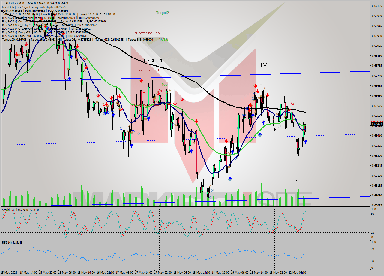Image resolution: width=384 pixels, height=276 pixels.
Task: Select the red sell arrow above the IV label
Action: coord(256,86)
